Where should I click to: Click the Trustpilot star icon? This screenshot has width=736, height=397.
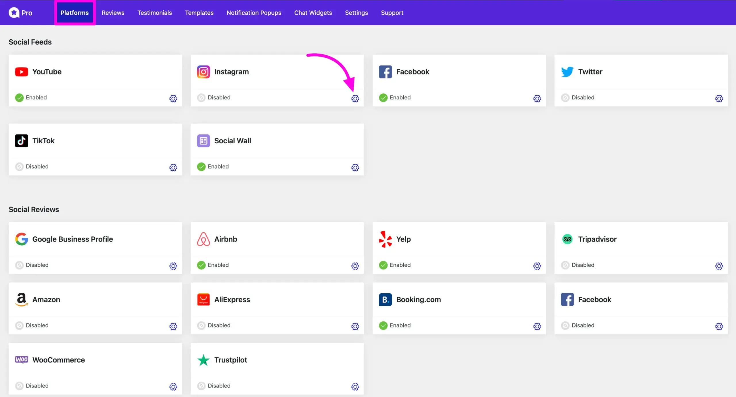203,360
